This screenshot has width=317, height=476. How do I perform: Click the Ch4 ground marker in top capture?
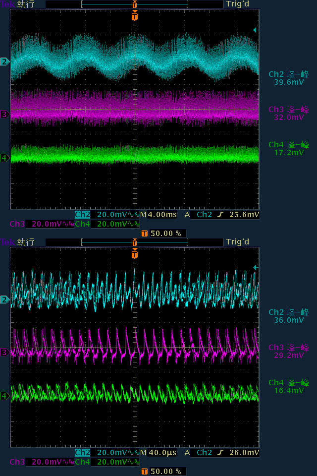click(x=4, y=158)
